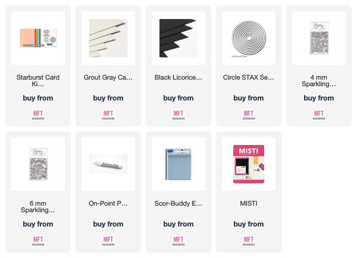The height and width of the screenshot is (258, 357).
Task: Click the 6 mm Sparkling title link
Action: 38,207
